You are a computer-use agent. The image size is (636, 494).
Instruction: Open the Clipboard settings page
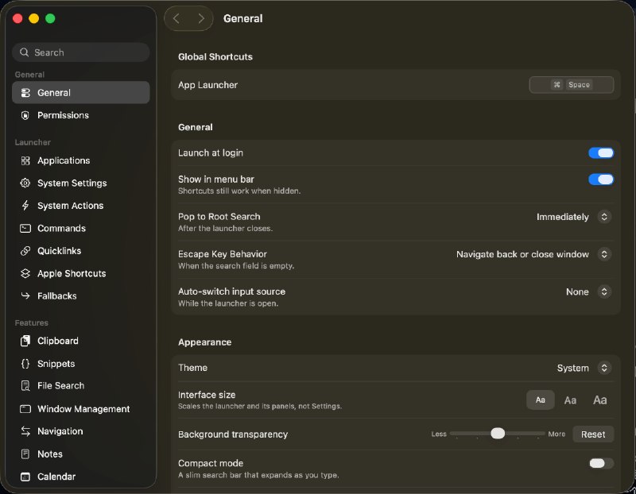click(x=81, y=342)
